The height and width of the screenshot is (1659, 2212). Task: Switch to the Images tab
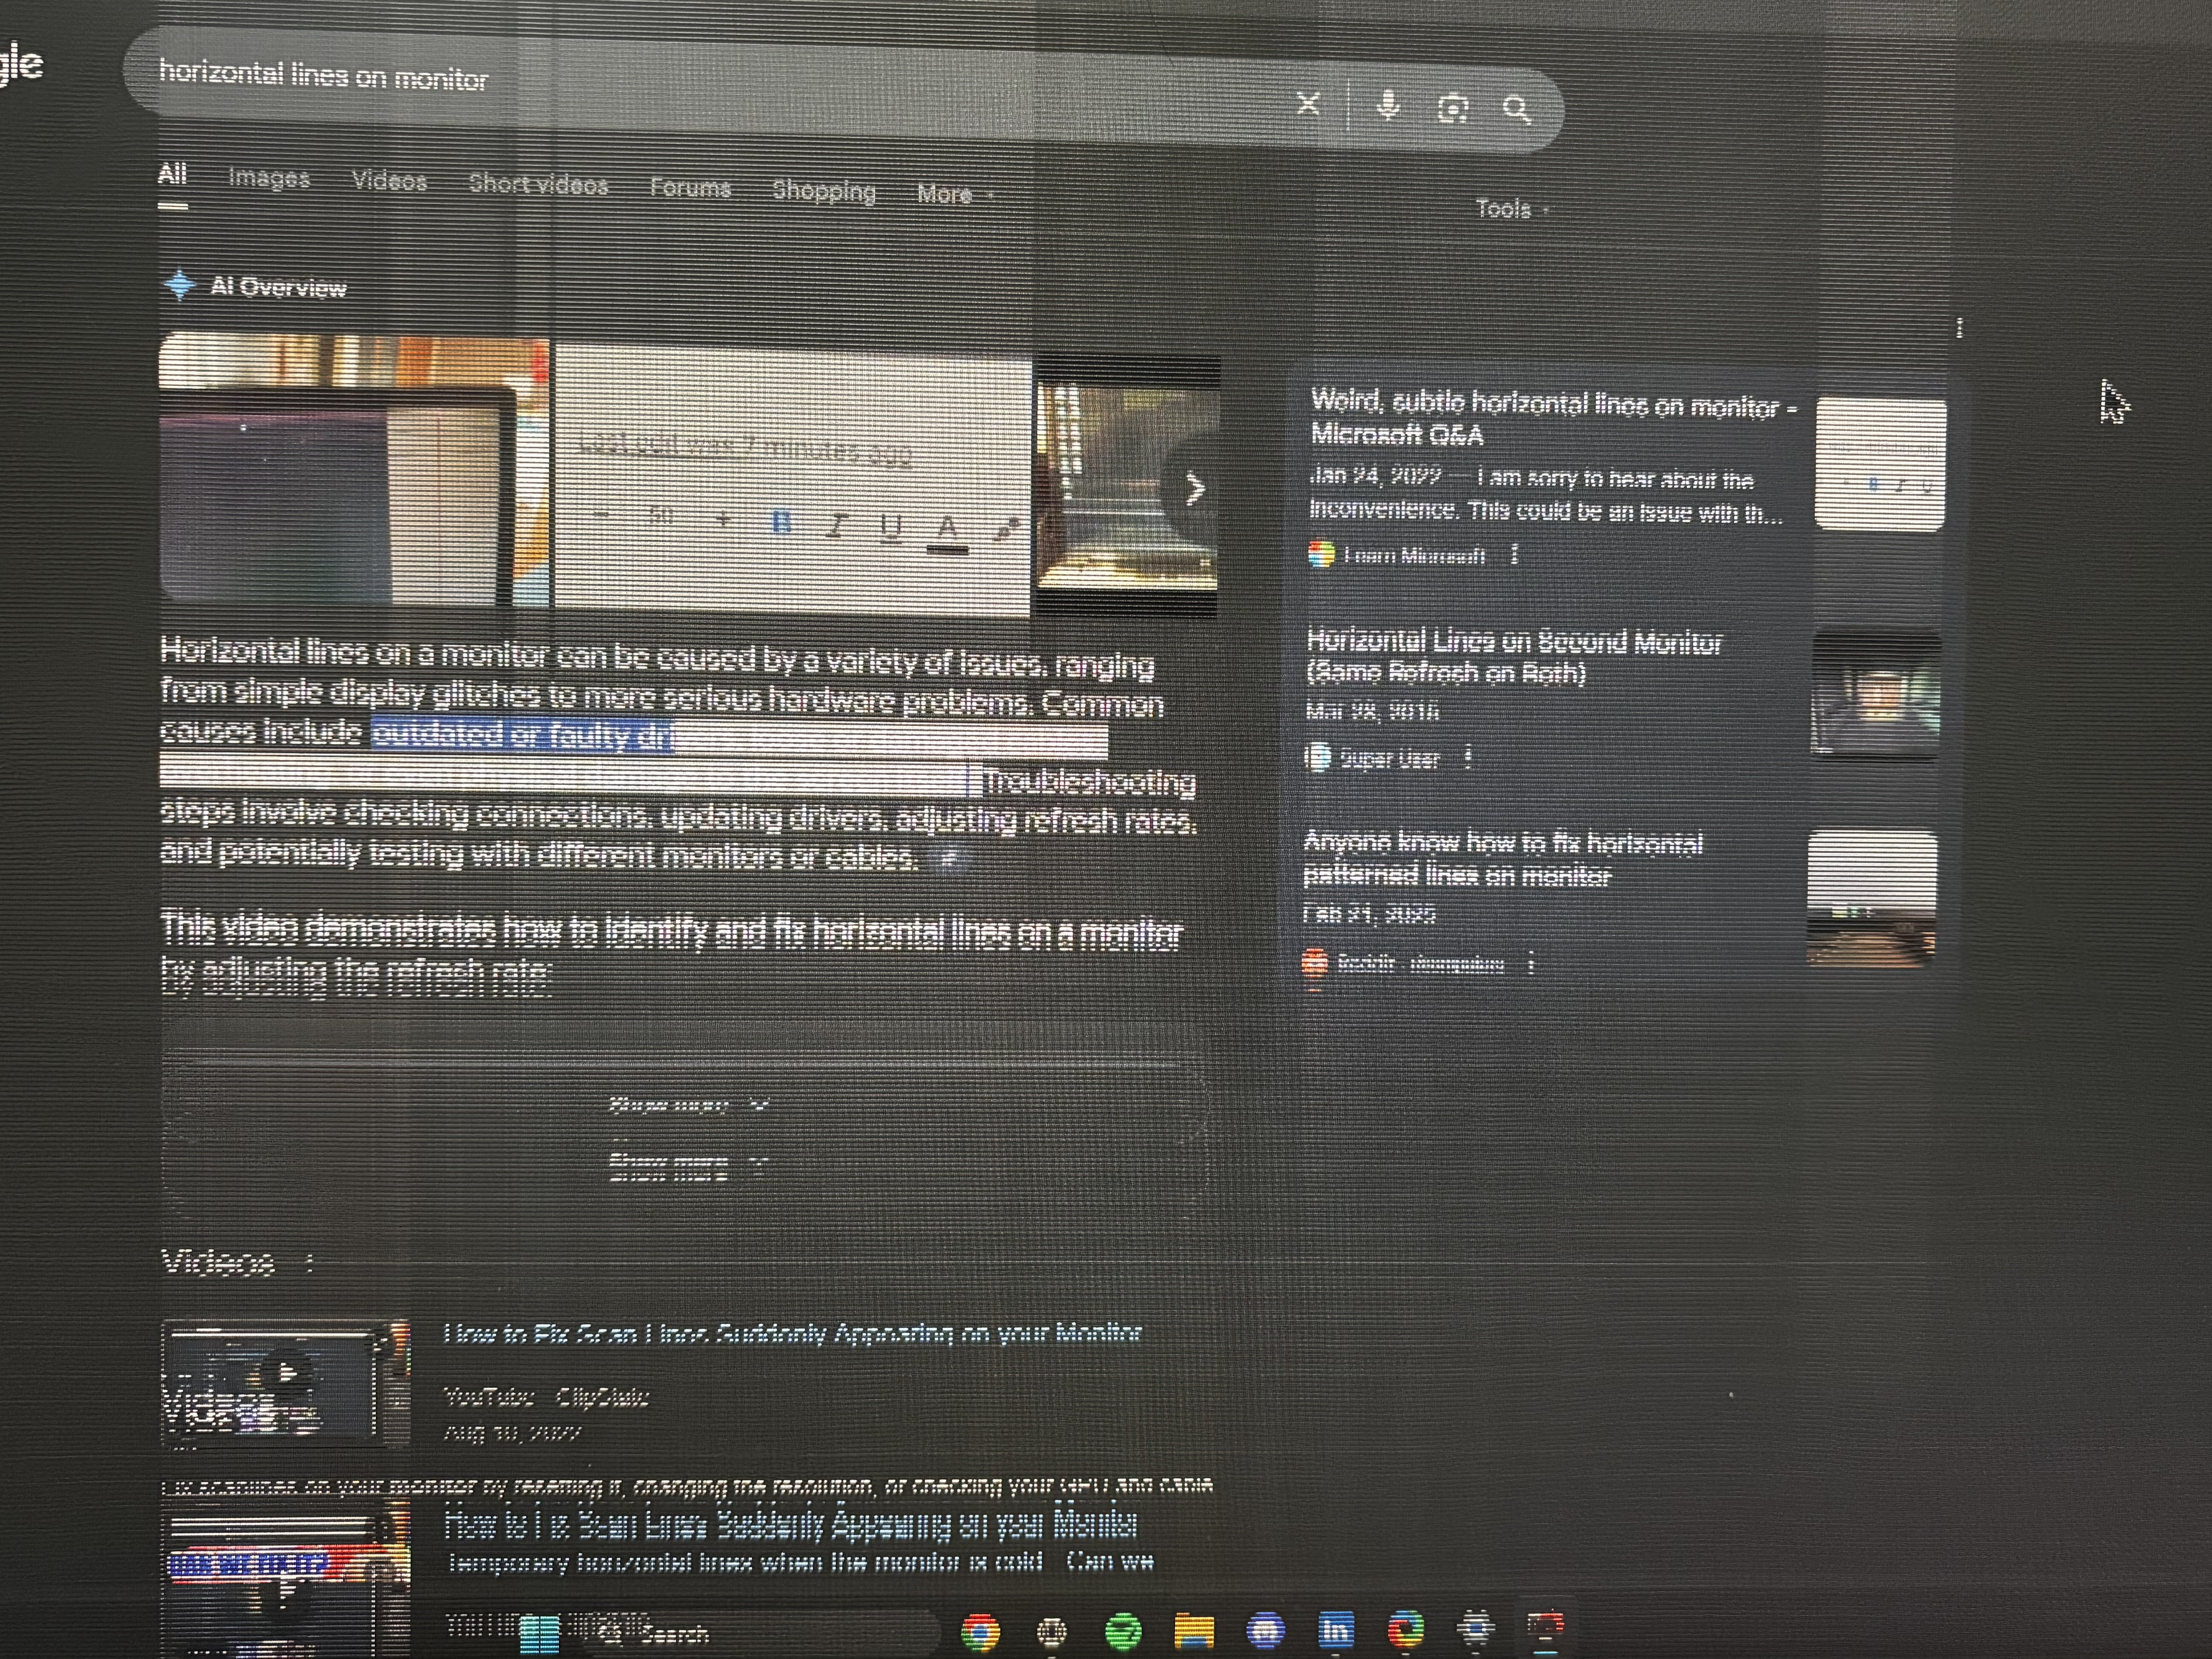[x=269, y=178]
